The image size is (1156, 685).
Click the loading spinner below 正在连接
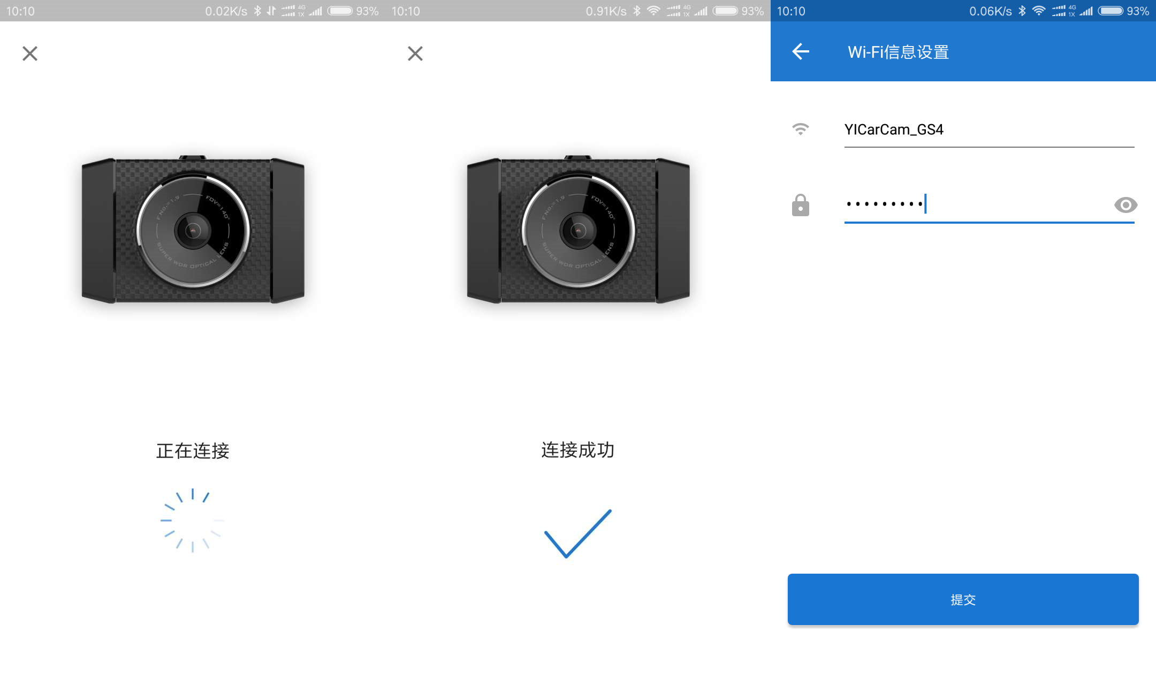point(191,519)
